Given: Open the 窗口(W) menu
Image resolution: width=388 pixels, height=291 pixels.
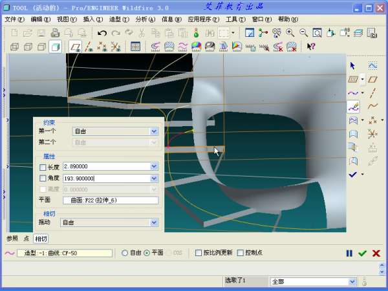Looking at the screenshot, I should 262,19.
